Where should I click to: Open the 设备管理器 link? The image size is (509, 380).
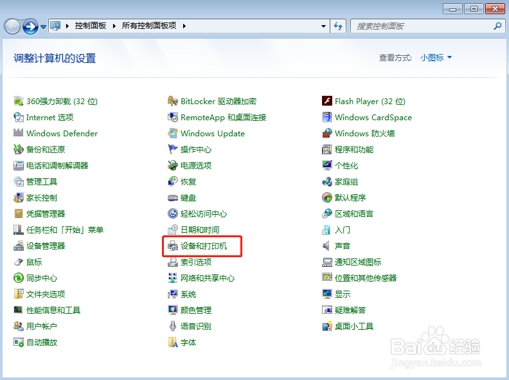[46, 246]
